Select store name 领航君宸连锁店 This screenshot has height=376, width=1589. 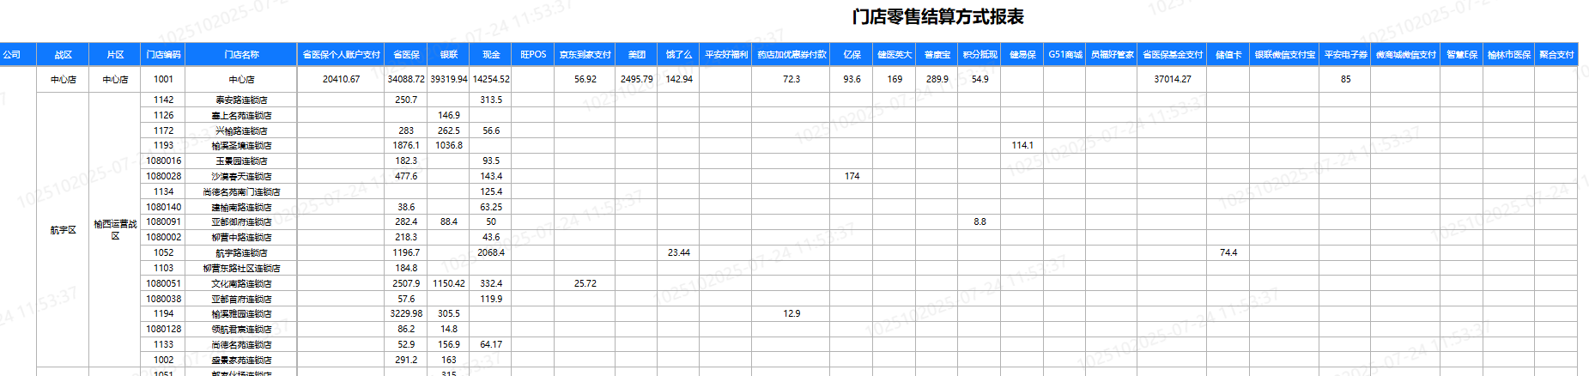[x=241, y=329]
